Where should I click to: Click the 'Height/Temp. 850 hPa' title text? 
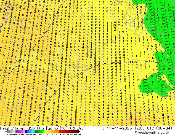point(22,128)
